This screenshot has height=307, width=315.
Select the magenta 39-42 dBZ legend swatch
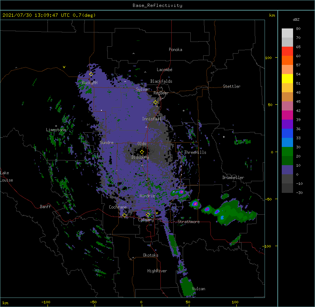click(287, 115)
